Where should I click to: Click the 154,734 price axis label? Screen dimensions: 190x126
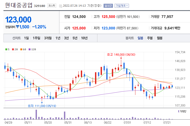(180, 52)
